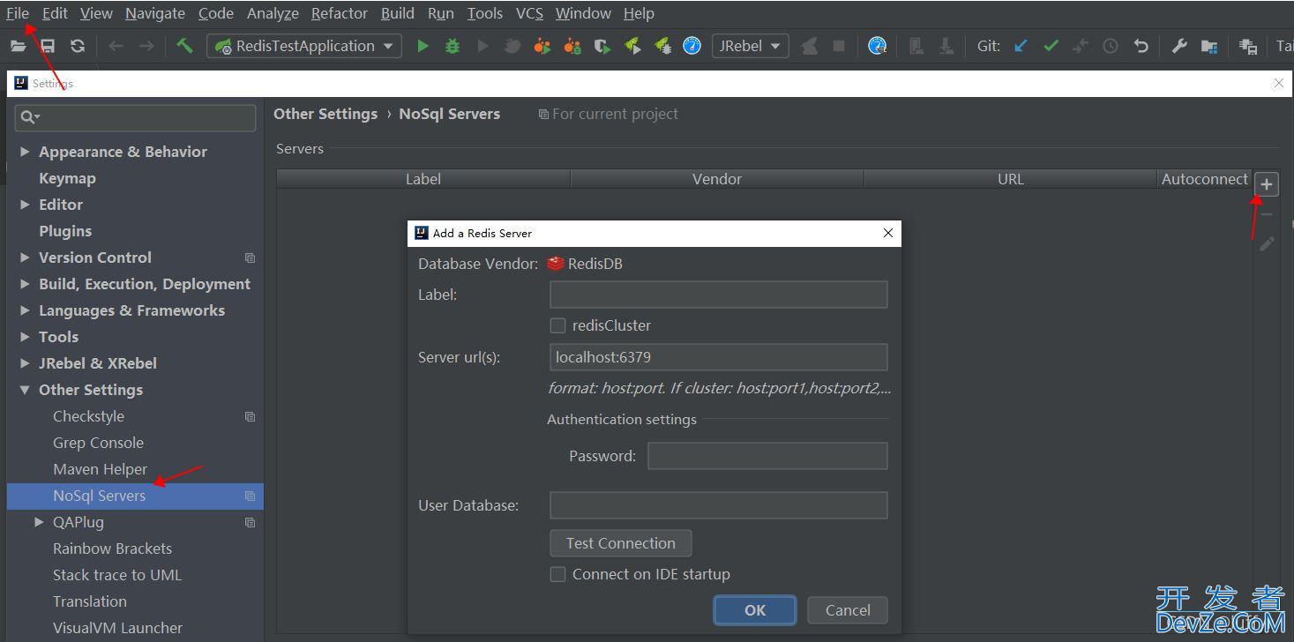1294x642 pixels.
Task: Expand Languages & Frameworks node
Action: 25,310
